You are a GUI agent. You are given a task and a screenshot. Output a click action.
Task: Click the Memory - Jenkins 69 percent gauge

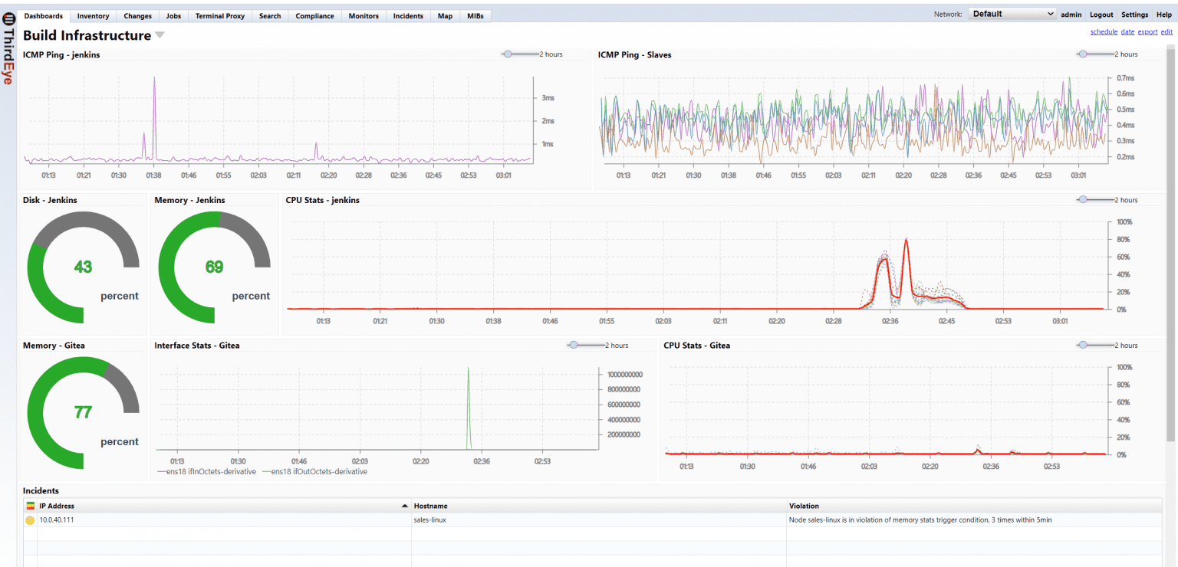coord(214,267)
